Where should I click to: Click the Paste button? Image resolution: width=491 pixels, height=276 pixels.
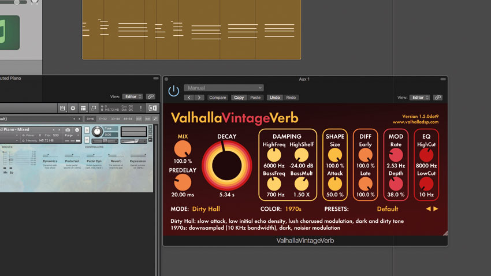coord(255,98)
